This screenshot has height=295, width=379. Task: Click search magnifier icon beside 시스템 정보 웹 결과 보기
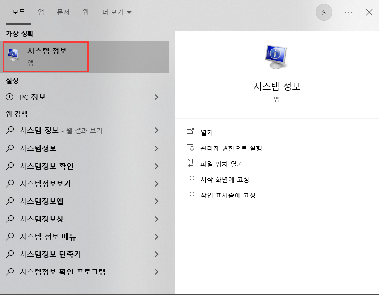tap(10, 130)
